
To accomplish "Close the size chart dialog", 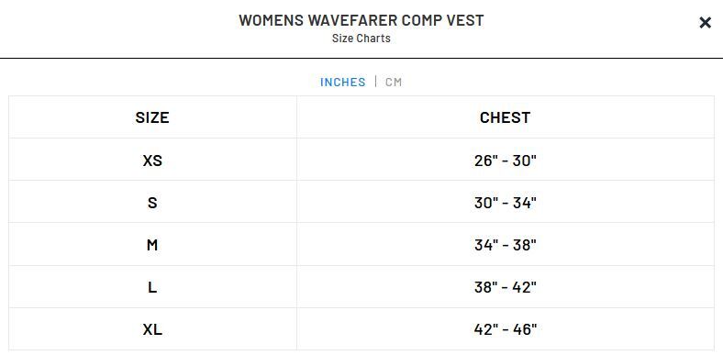I will pyautogui.click(x=705, y=23).
